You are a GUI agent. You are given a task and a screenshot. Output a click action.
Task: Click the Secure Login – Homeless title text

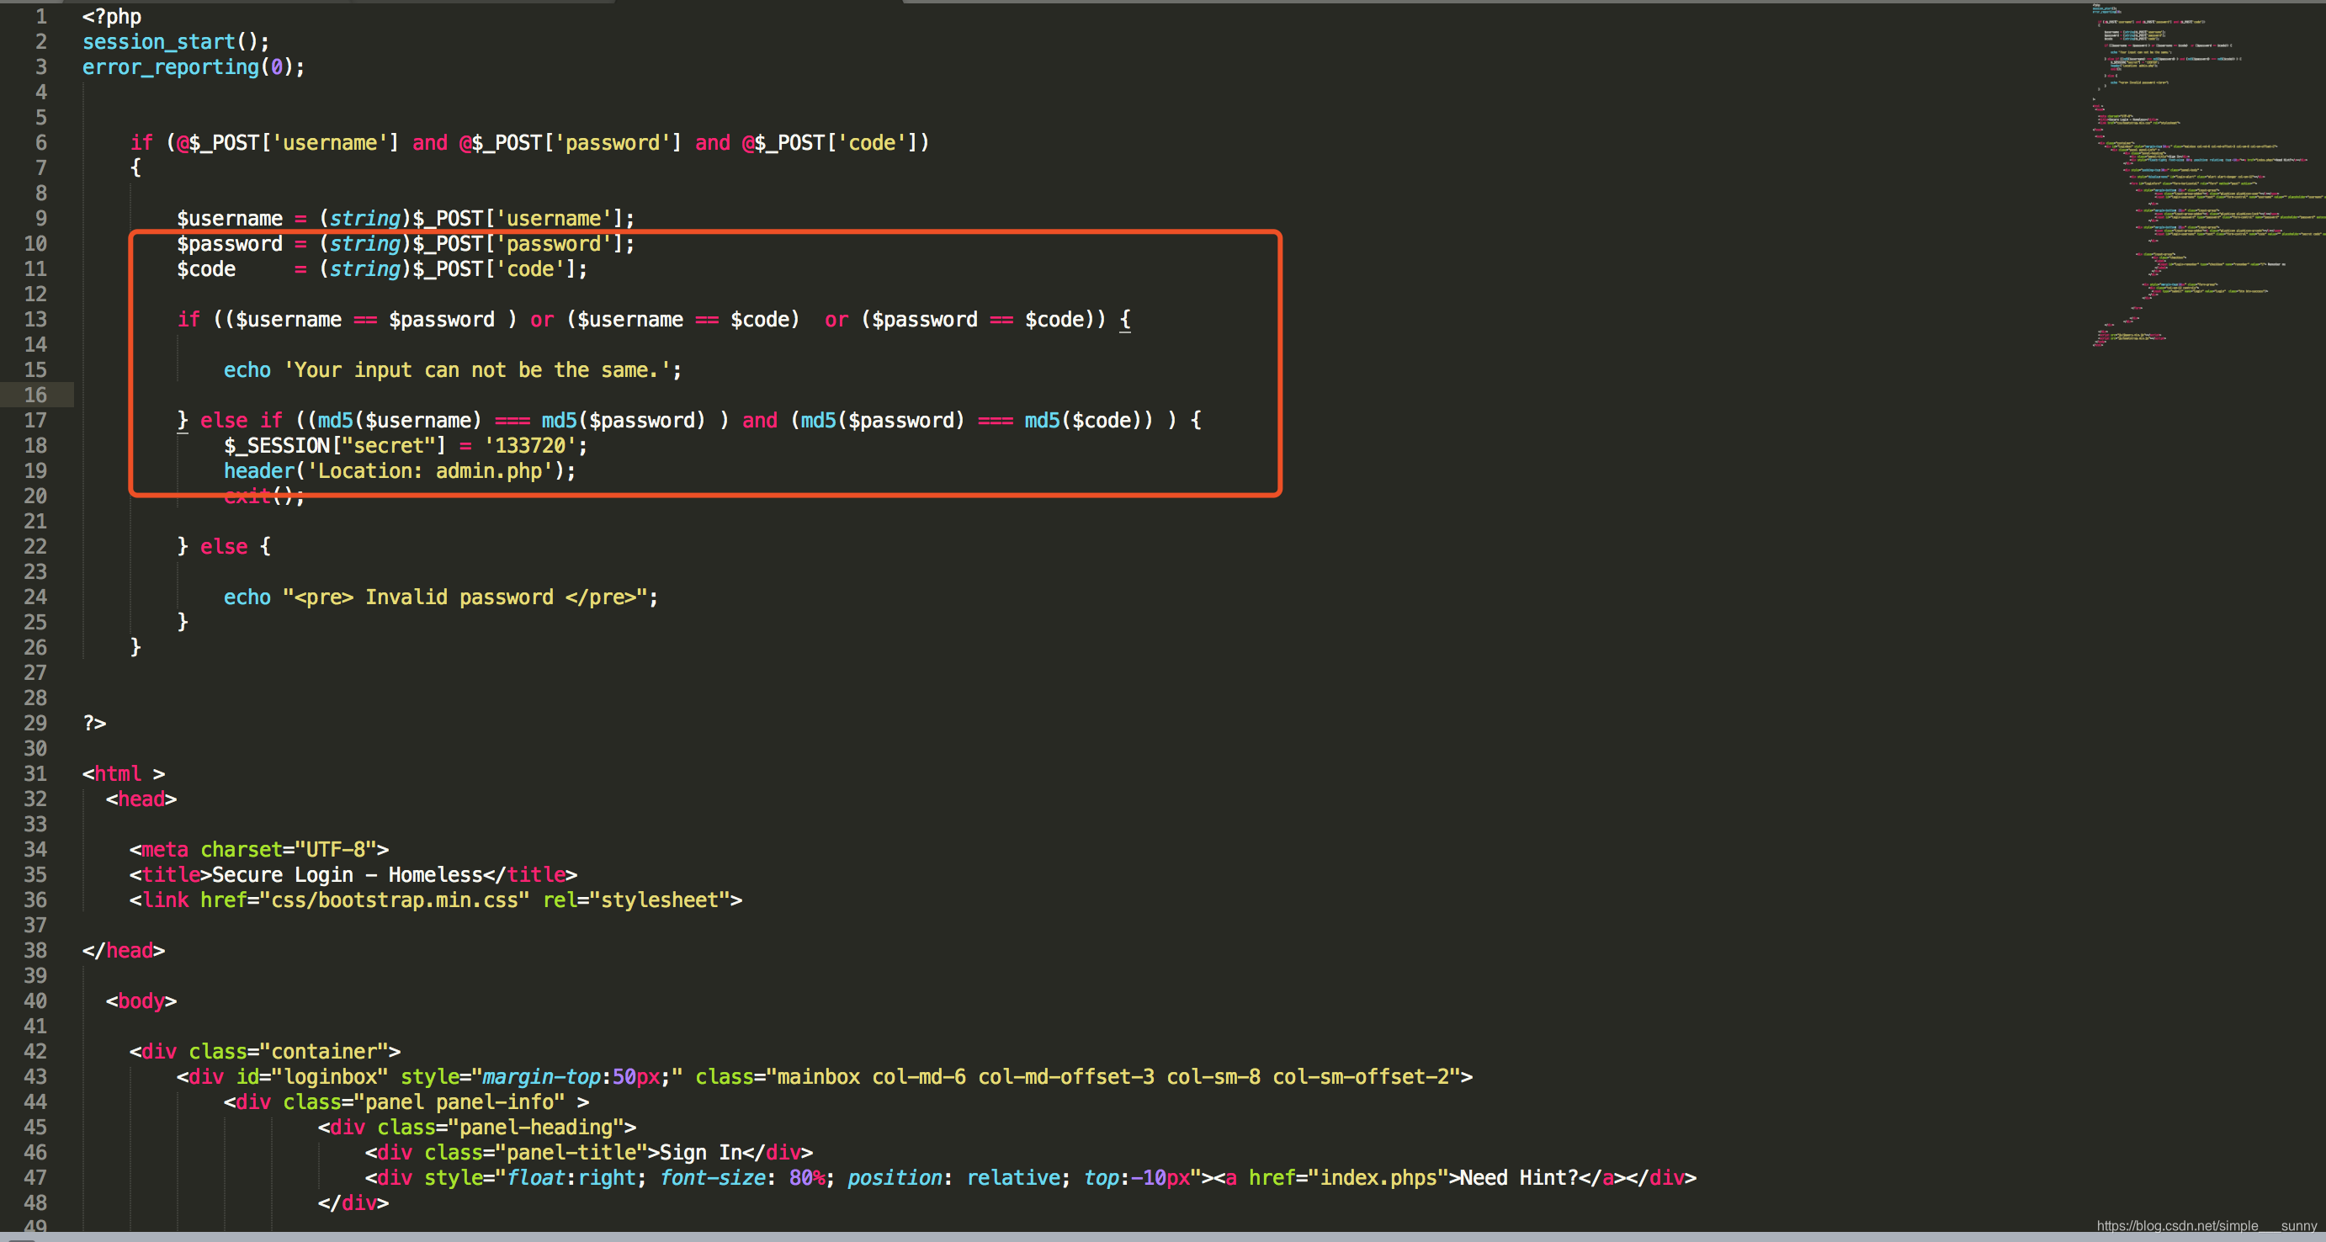click(x=347, y=874)
